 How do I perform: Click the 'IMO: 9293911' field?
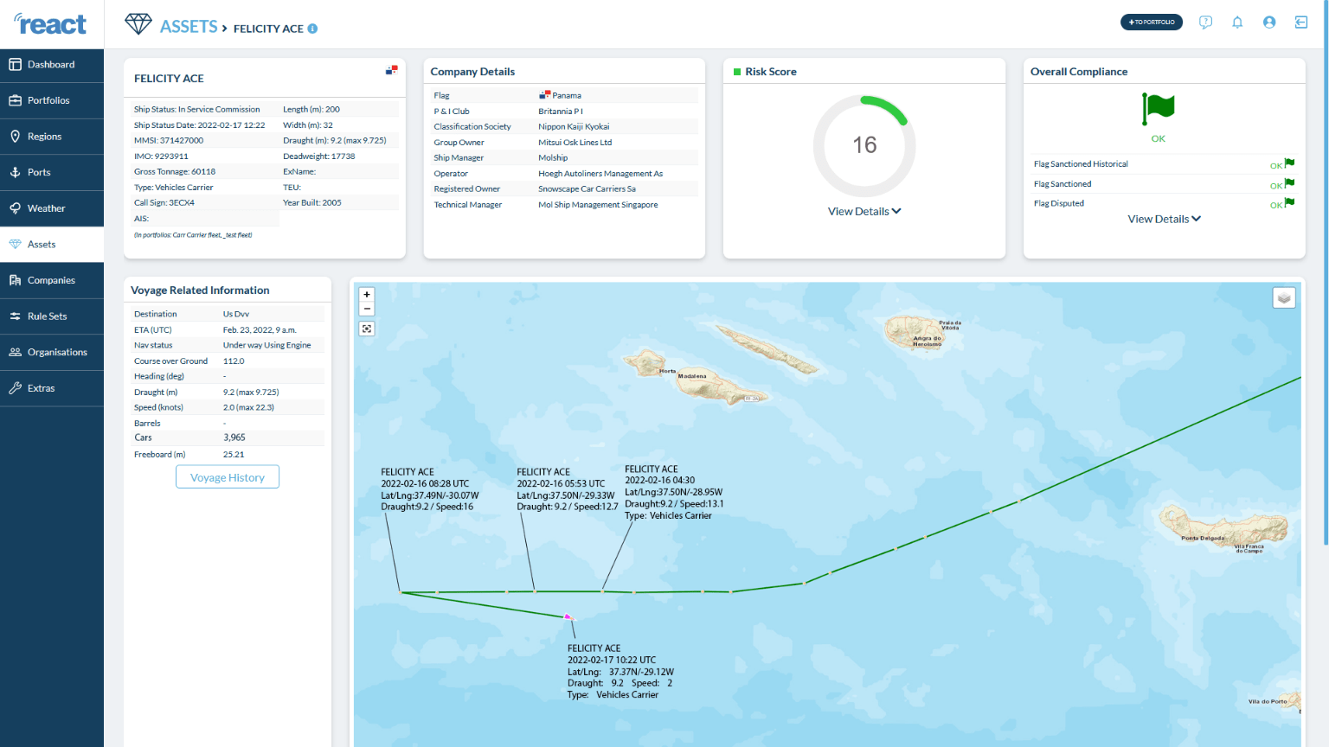click(x=161, y=156)
